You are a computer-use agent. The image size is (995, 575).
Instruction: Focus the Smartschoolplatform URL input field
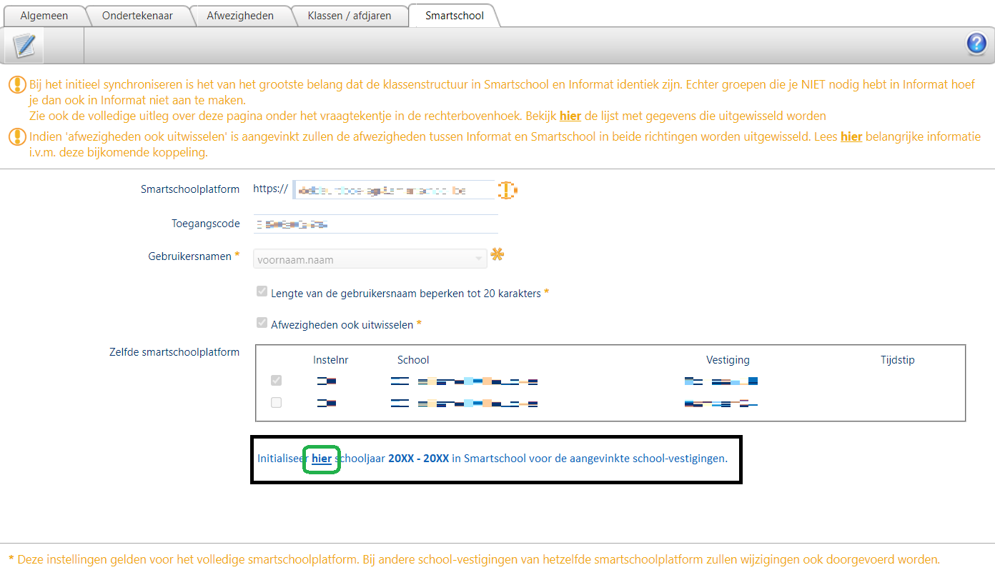click(x=394, y=190)
